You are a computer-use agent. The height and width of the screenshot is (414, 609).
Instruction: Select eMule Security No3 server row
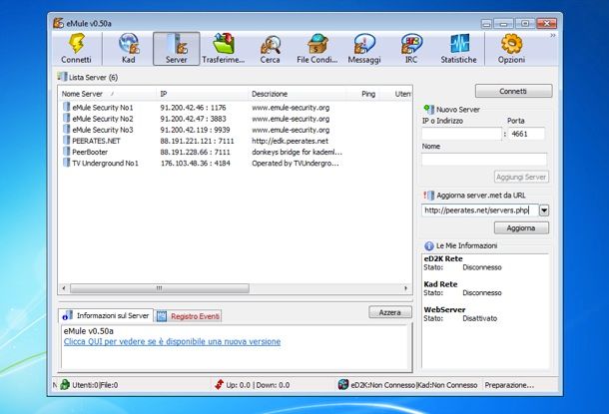(x=236, y=130)
